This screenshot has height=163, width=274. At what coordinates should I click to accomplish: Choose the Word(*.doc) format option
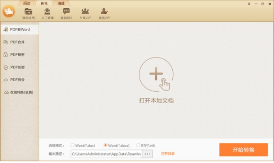(83, 146)
